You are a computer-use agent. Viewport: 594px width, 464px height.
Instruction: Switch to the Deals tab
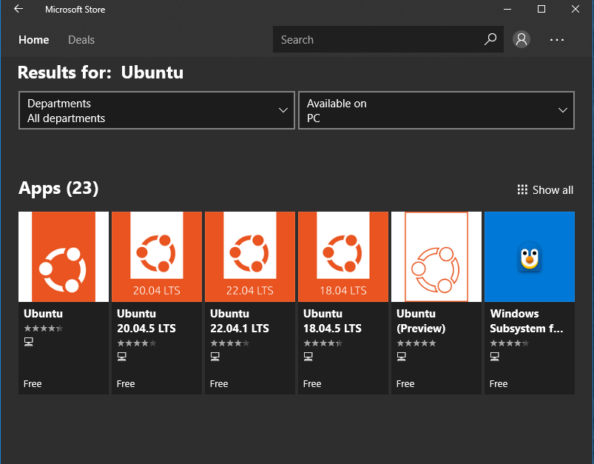[81, 39]
